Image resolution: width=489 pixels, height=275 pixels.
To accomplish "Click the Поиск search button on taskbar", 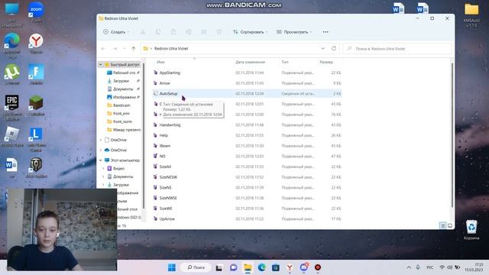I will tap(196, 267).
